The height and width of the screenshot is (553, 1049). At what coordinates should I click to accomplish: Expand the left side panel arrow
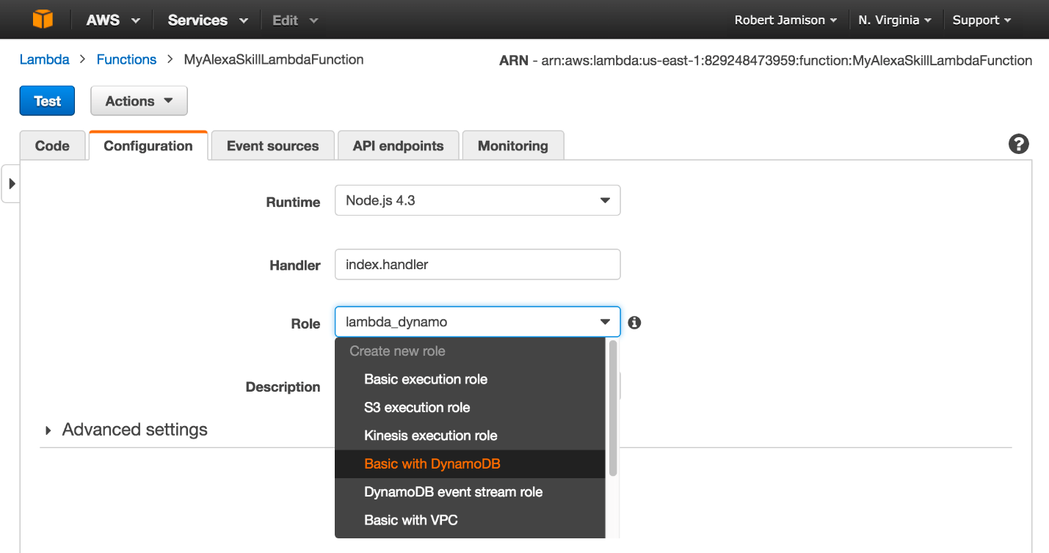click(x=11, y=184)
